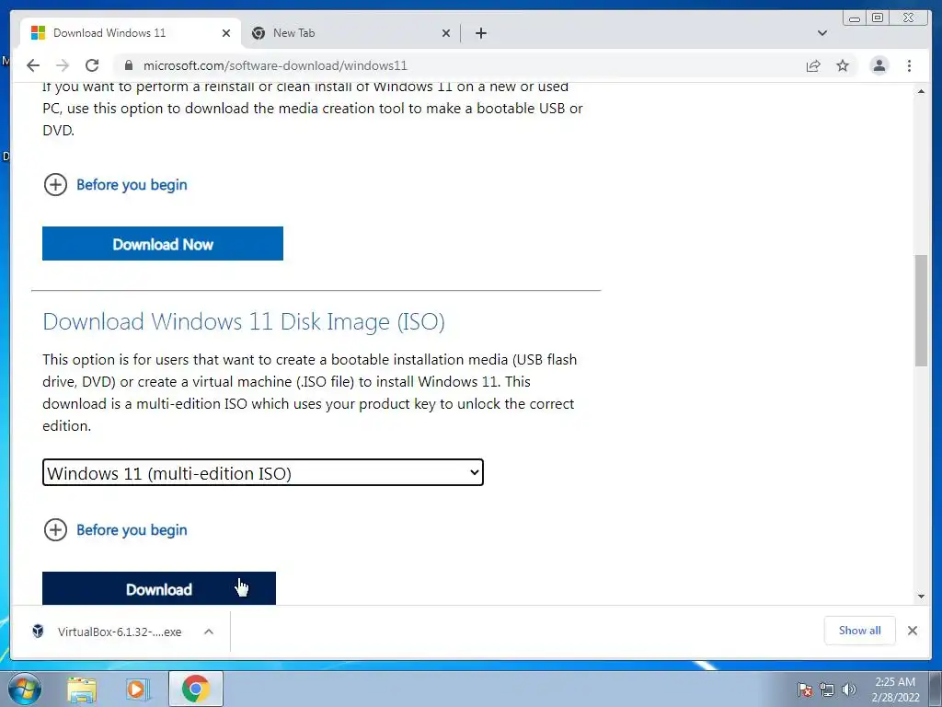Viewport: 942px width, 707px height.
Task: Click the Download Windows 11 Disk Image heading
Action: [x=244, y=321]
